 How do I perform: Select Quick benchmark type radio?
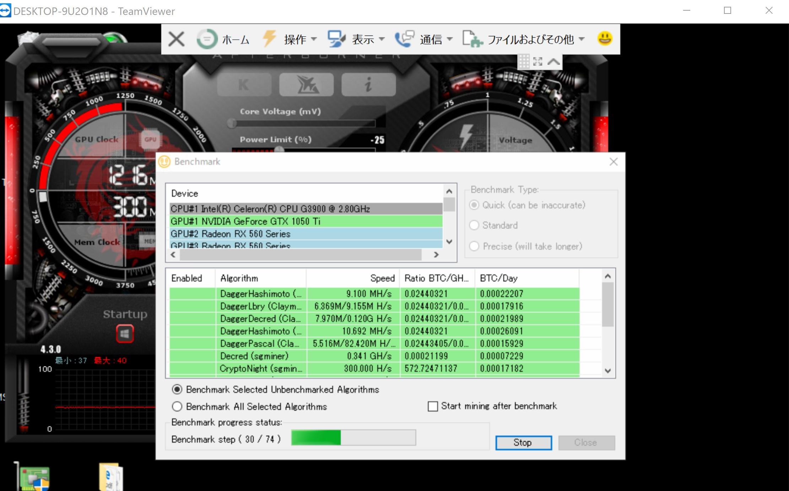pos(474,205)
